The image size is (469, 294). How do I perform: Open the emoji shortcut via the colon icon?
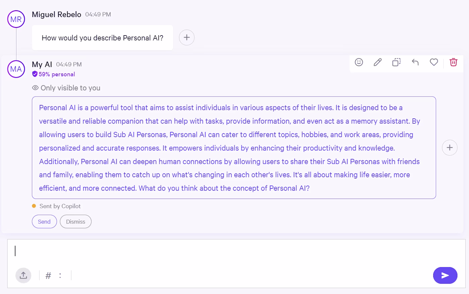60,276
